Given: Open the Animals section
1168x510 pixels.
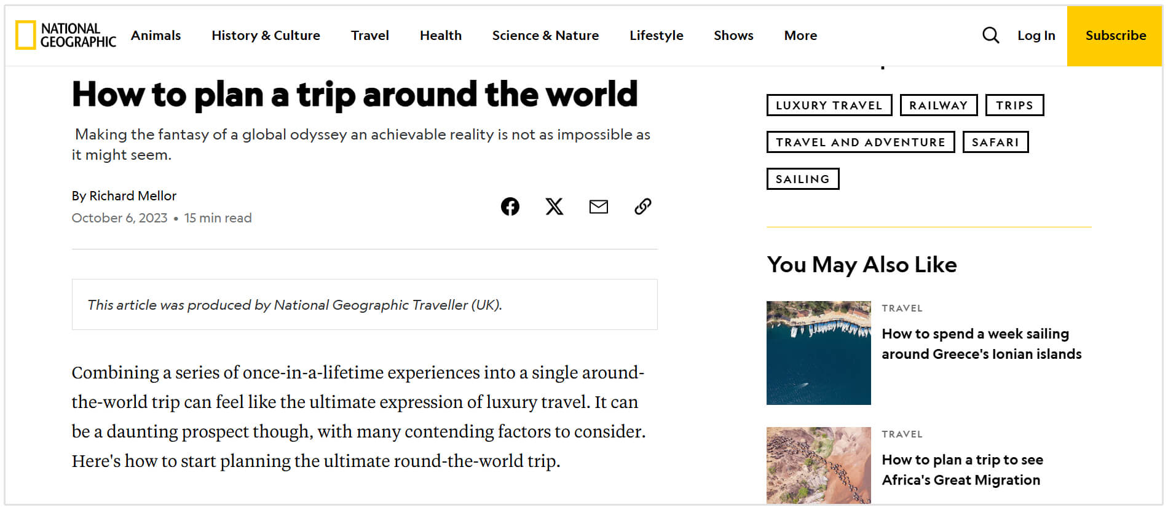Looking at the screenshot, I should click(x=156, y=36).
